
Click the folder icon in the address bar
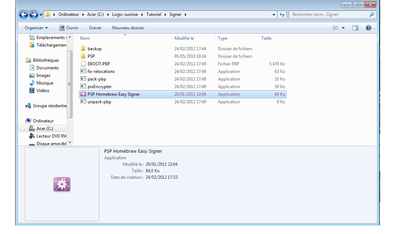pyautogui.click(x=48, y=14)
